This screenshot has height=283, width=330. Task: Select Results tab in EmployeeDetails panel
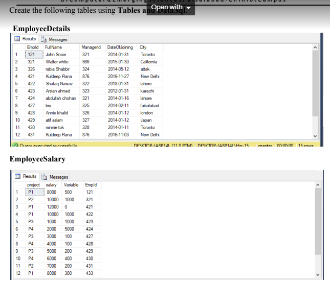(x=26, y=39)
